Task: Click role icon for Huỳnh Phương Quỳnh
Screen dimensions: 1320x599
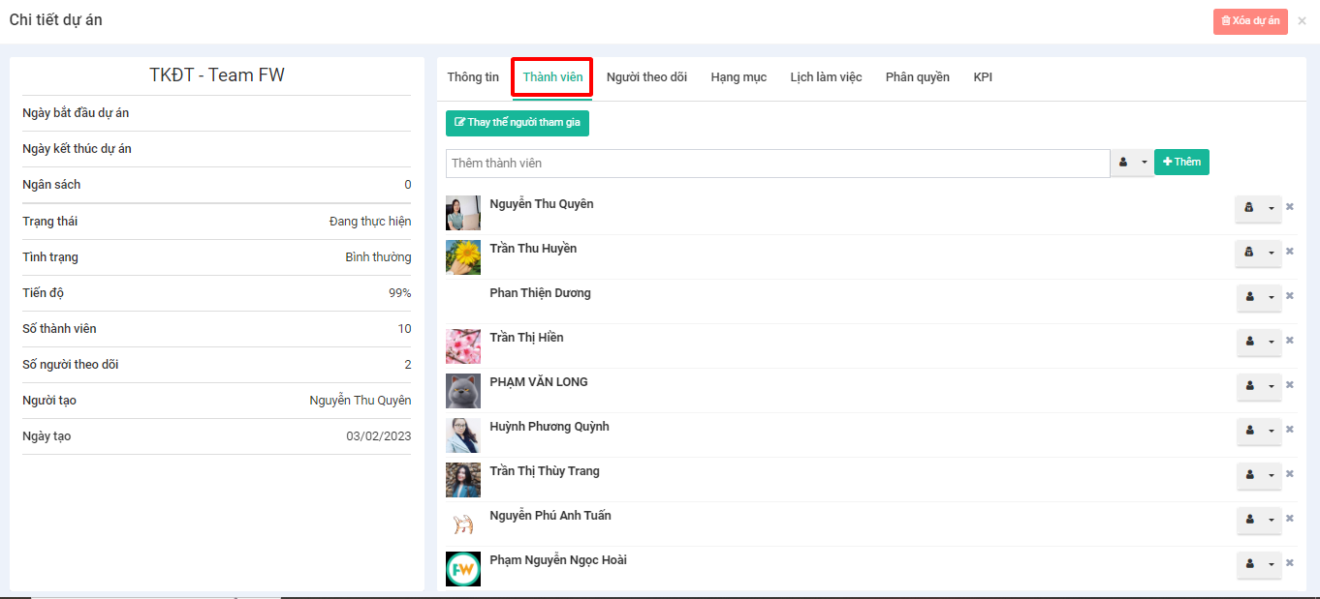Action: tap(1249, 431)
